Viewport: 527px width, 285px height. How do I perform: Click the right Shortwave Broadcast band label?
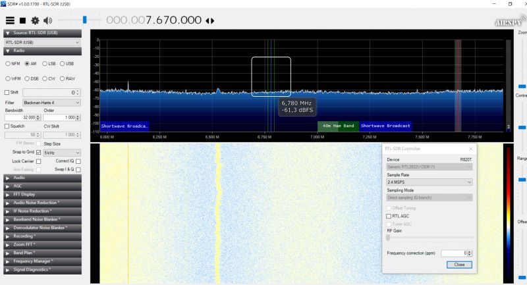(385, 126)
